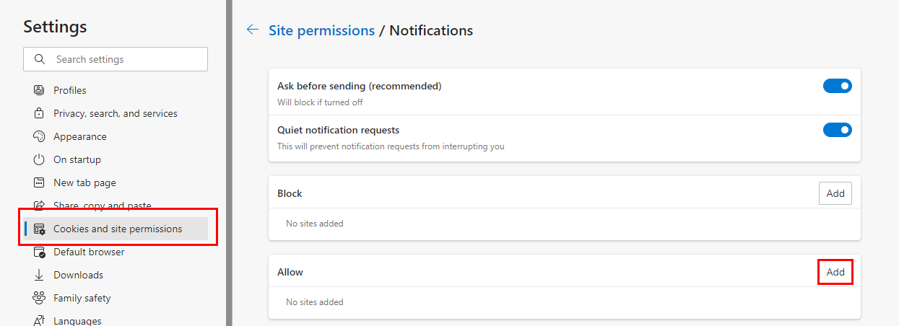
Task: Click the On startup power icon
Action: pyautogui.click(x=39, y=159)
